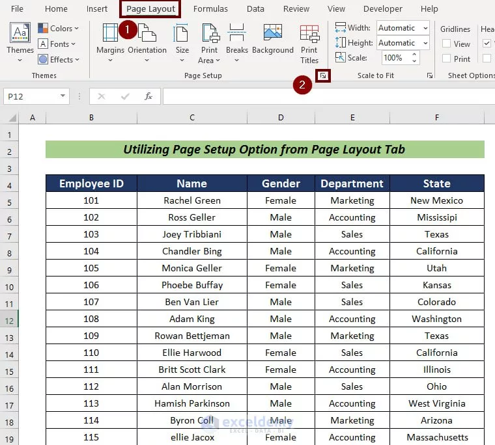Screen dimensions: 495x445
Task: Open theme Fonts options
Action: pos(57,44)
